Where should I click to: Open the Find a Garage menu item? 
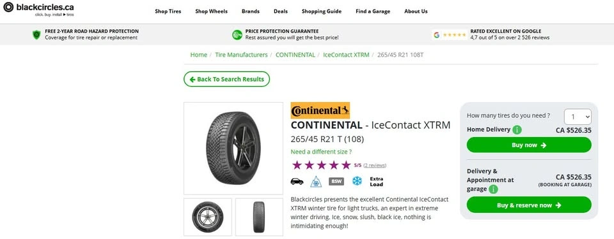pos(373,11)
